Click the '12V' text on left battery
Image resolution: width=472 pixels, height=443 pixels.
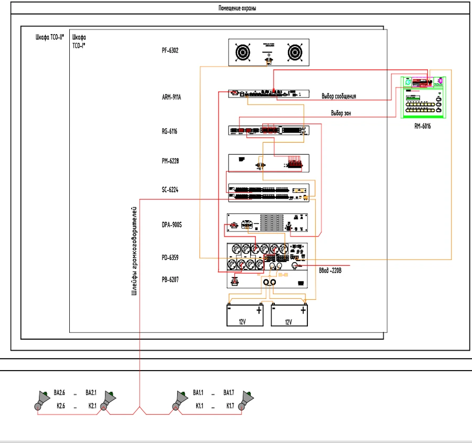[x=242, y=322]
